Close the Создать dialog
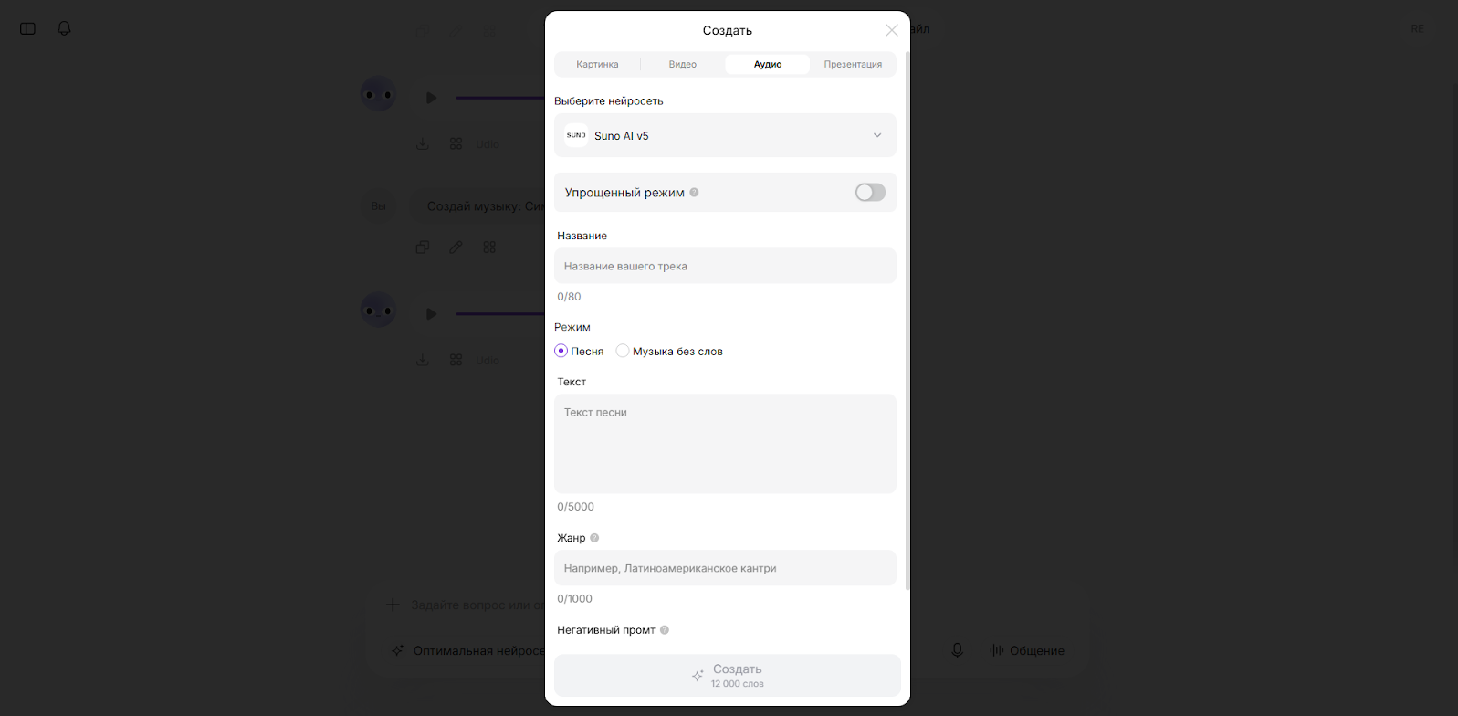 (891, 30)
